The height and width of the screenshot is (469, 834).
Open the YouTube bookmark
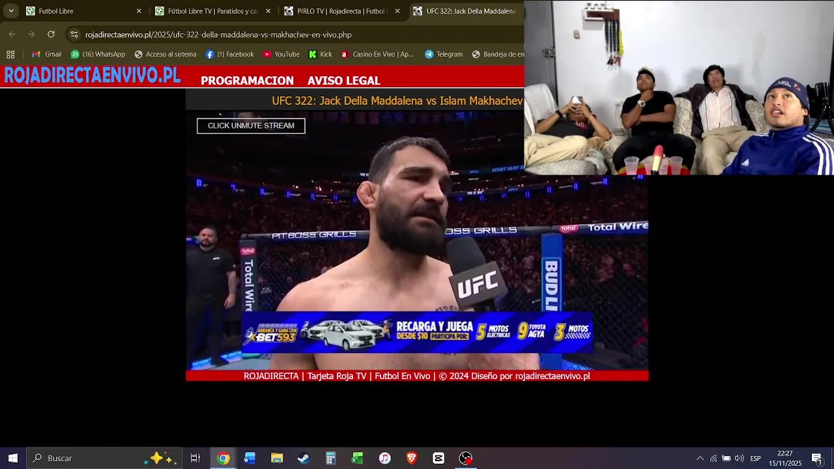click(x=281, y=54)
